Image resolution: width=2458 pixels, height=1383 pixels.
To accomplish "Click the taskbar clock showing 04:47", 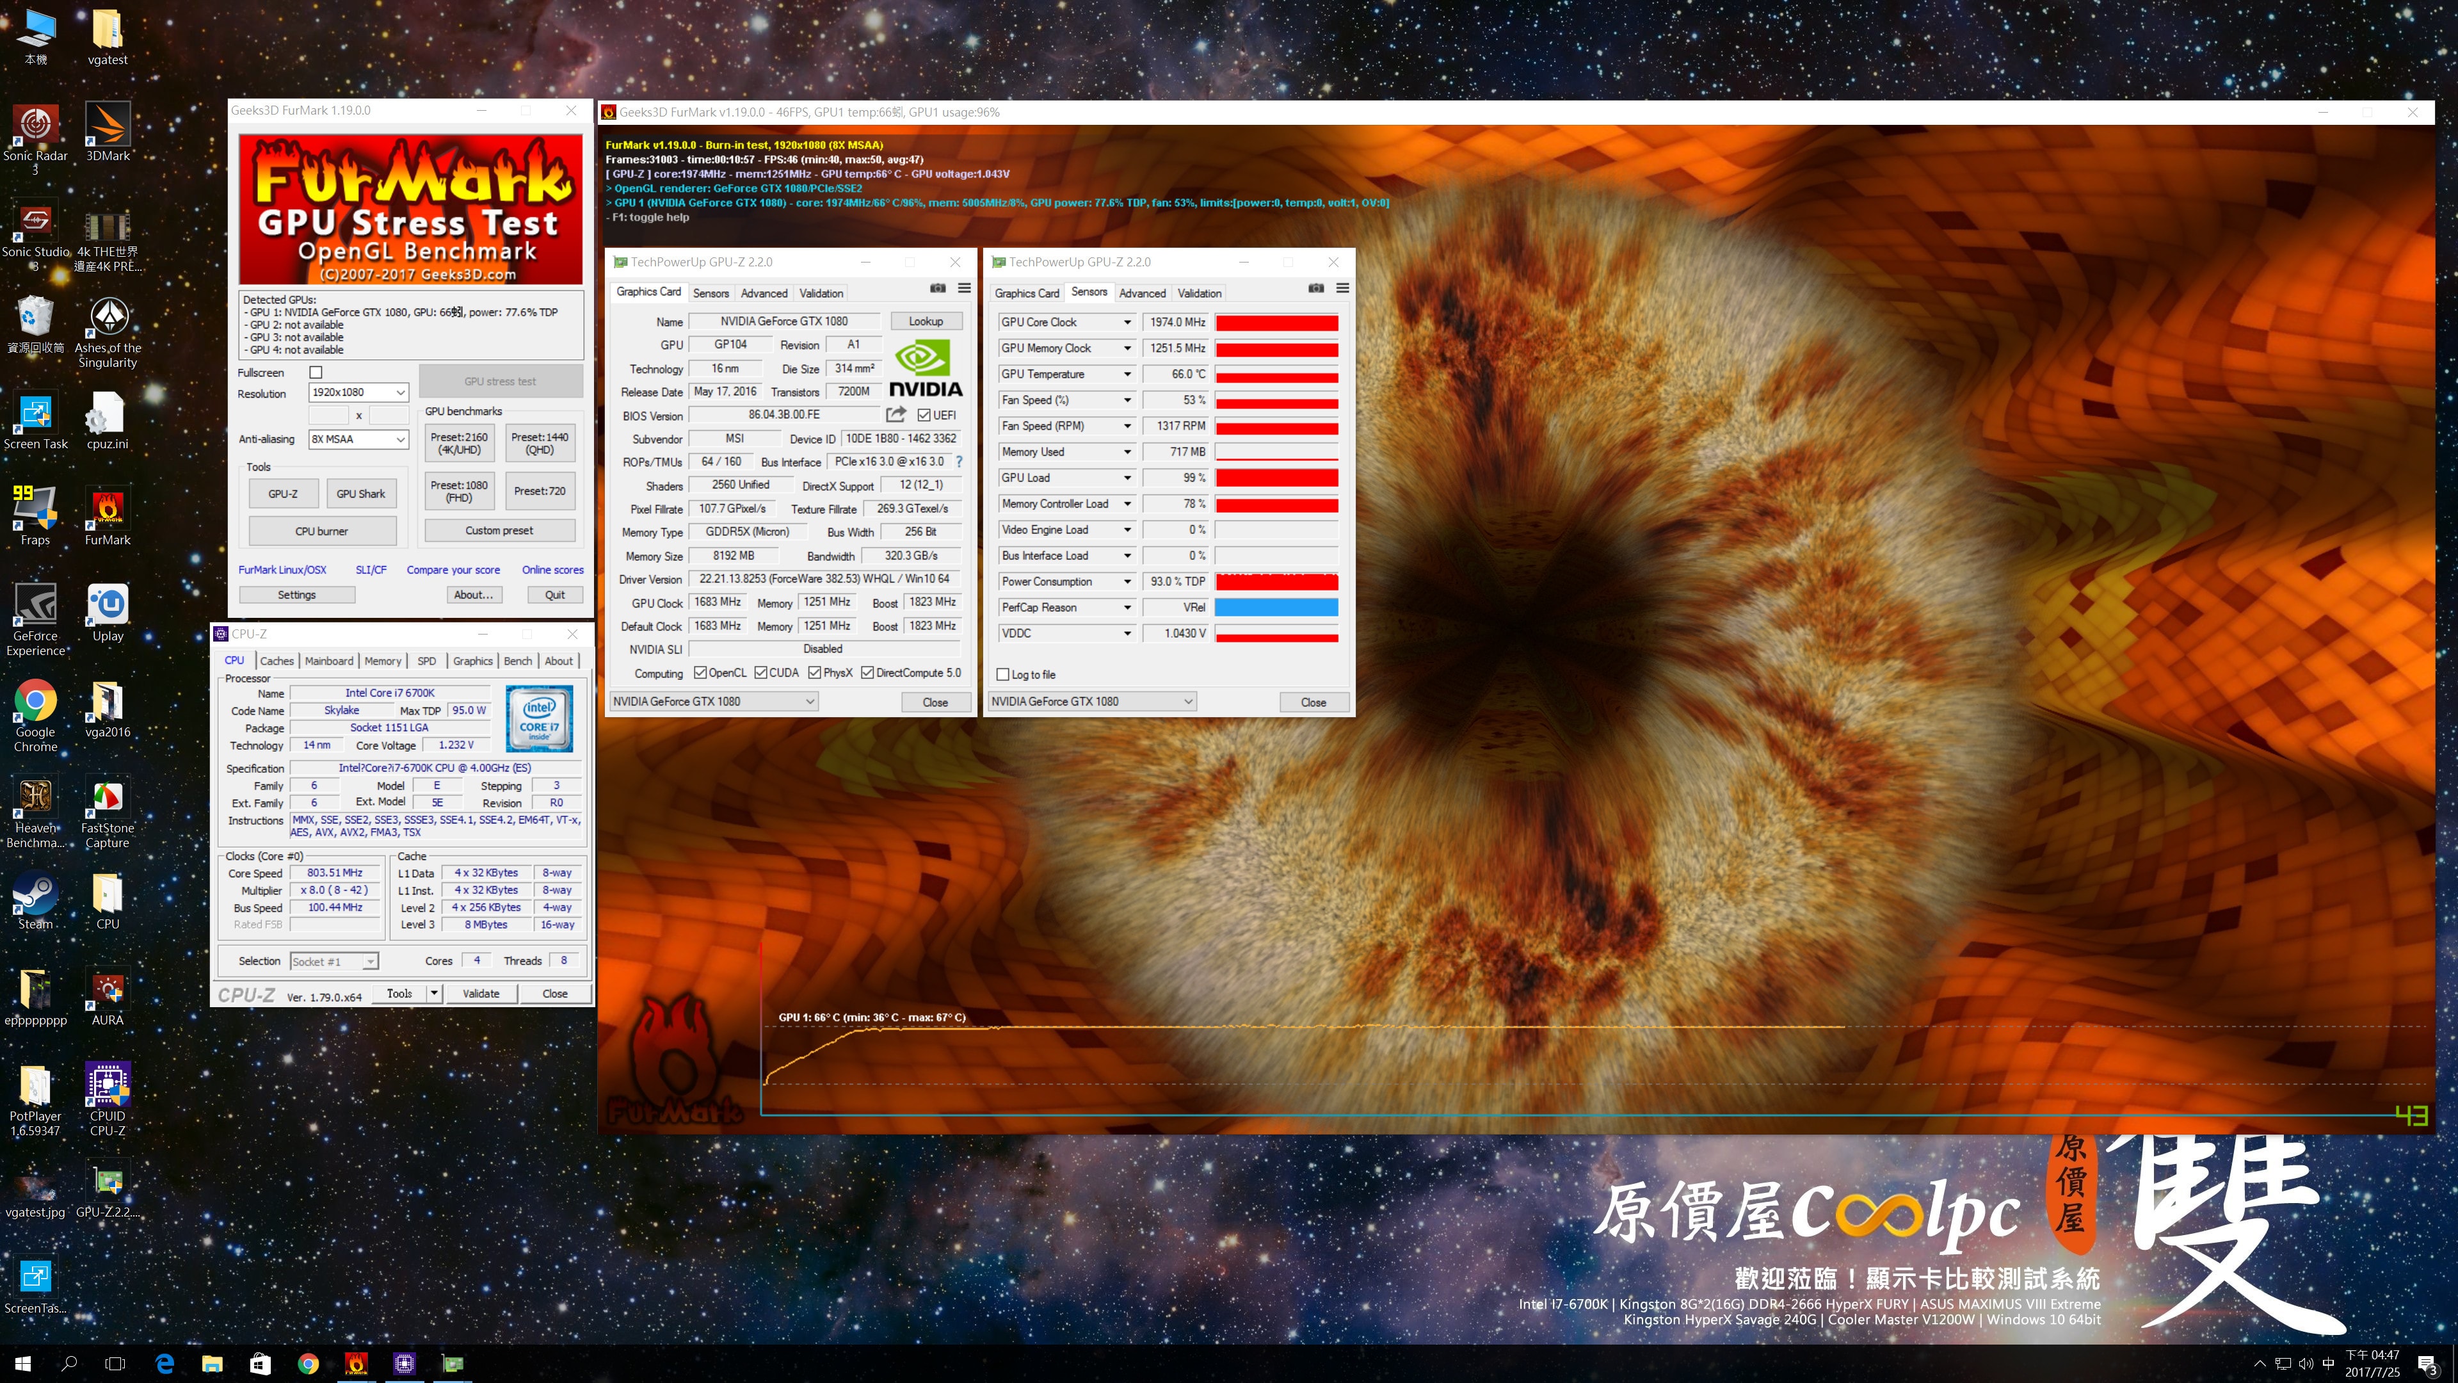I will coord(2372,1364).
